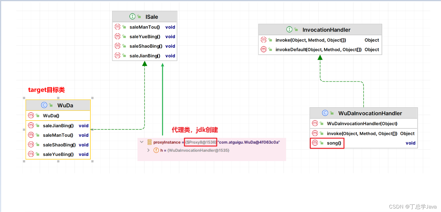Click method icon of WuDaInvocationHandler(Object) constructor
This screenshot has width=441, height=212.
coord(315,123)
